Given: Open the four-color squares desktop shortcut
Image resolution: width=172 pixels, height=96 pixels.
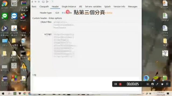Looking at the screenshot, I should coord(14,79).
